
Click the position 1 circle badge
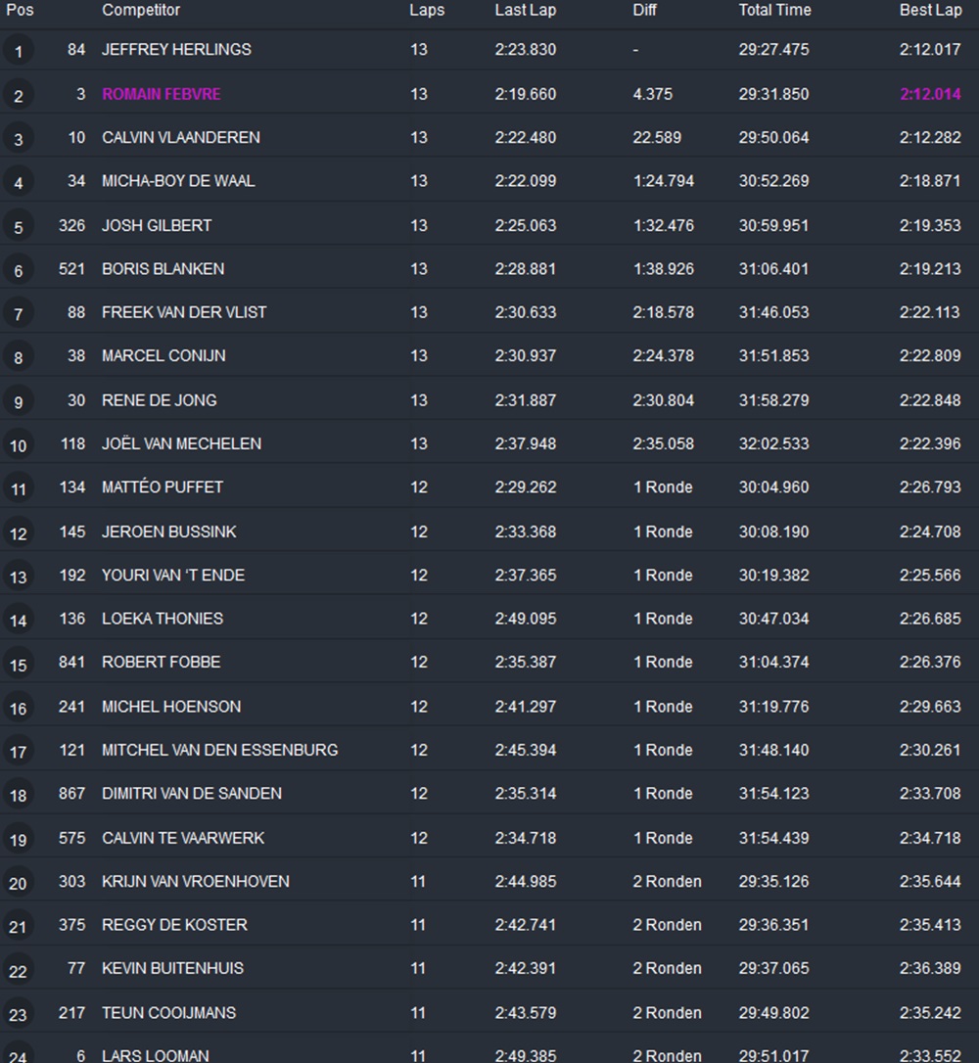18,51
